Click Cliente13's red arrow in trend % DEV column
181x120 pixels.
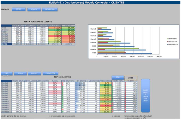coord(125,108)
